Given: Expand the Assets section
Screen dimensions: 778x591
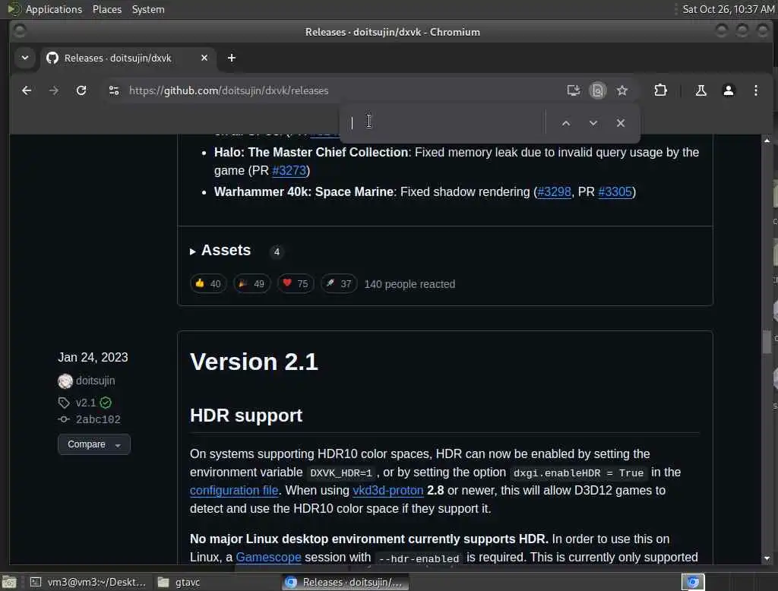Looking at the screenshot, I should [x=221, y=250].
